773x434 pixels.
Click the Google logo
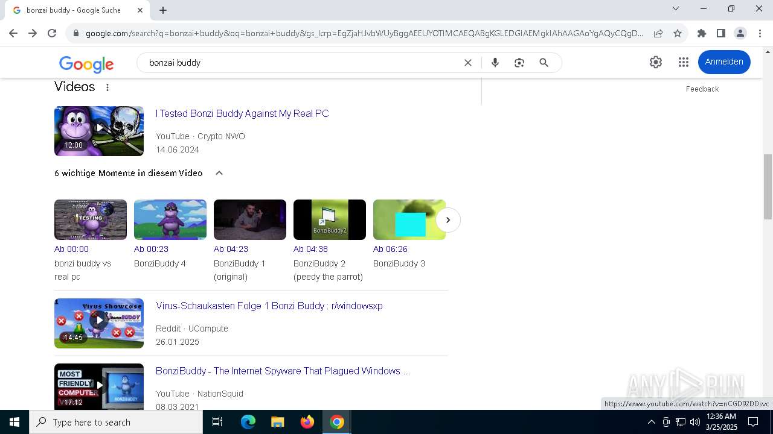coord(86,63)
